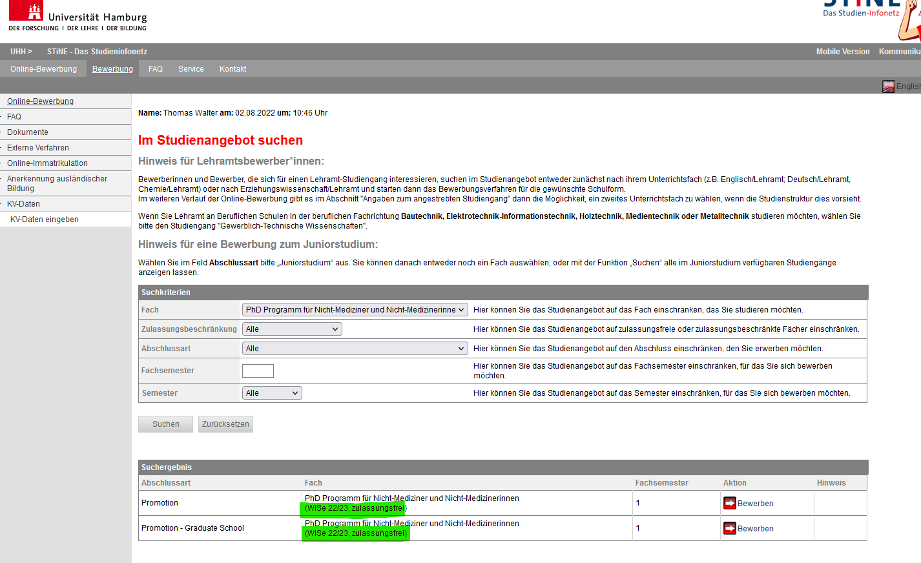Open the Kontakt navigation tab
The width and height of the screenshot is (921, 563).
click(233, 69)
